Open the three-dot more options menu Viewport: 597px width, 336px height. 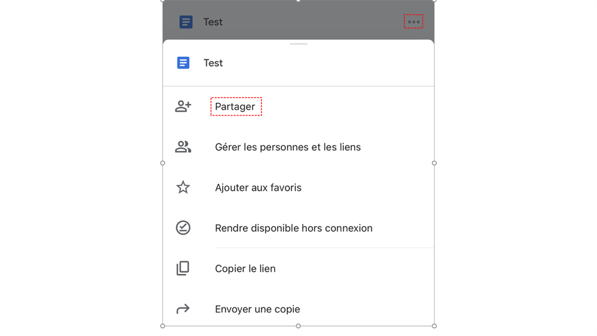413,22
